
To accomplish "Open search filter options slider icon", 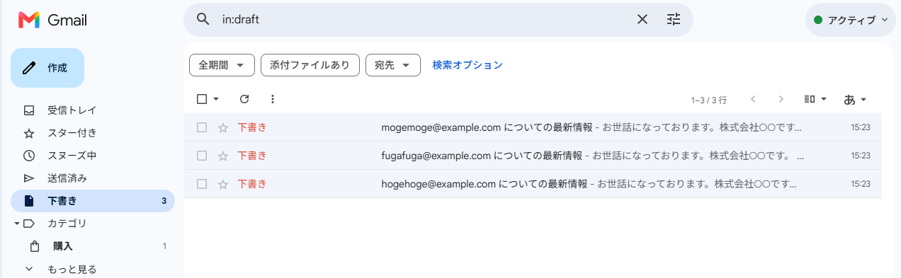I will [674, 19].
